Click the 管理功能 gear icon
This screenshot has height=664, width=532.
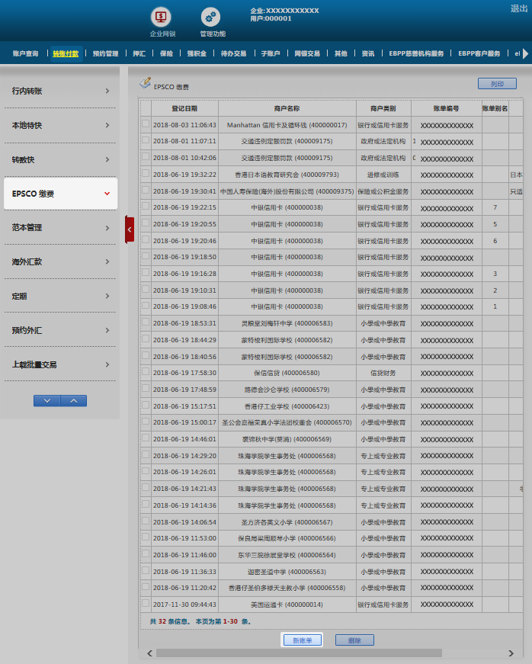coord(211,17)
